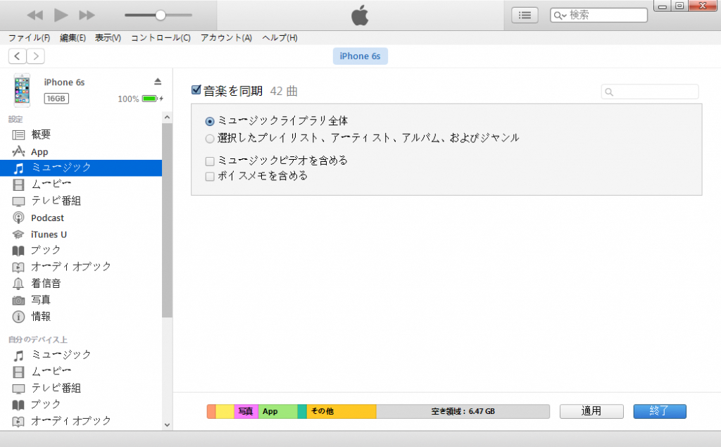This screenshot has width=721, height=447.
Task: Enable ミュージックビデオを含める checkbox
Action: (210, 161)
